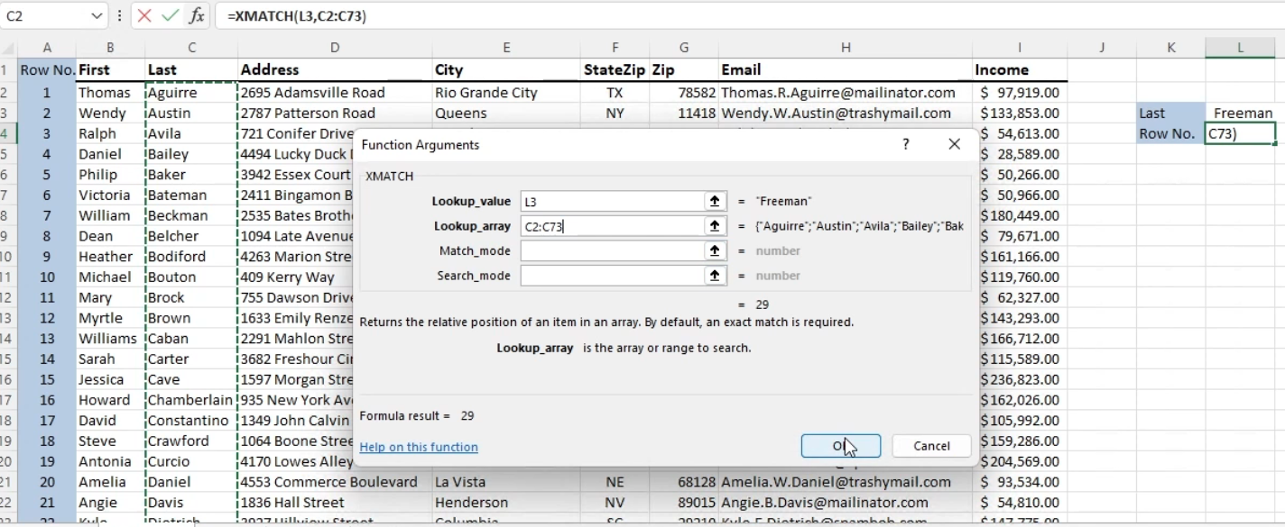Cancel the formula entry with X icon

click(146, 16)
